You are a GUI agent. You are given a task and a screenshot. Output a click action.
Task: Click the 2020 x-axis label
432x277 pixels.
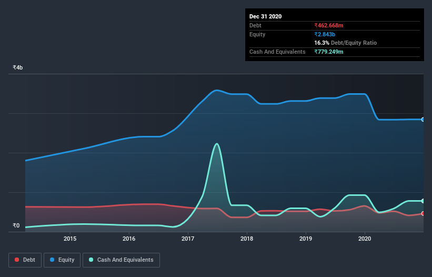point(365,239)
